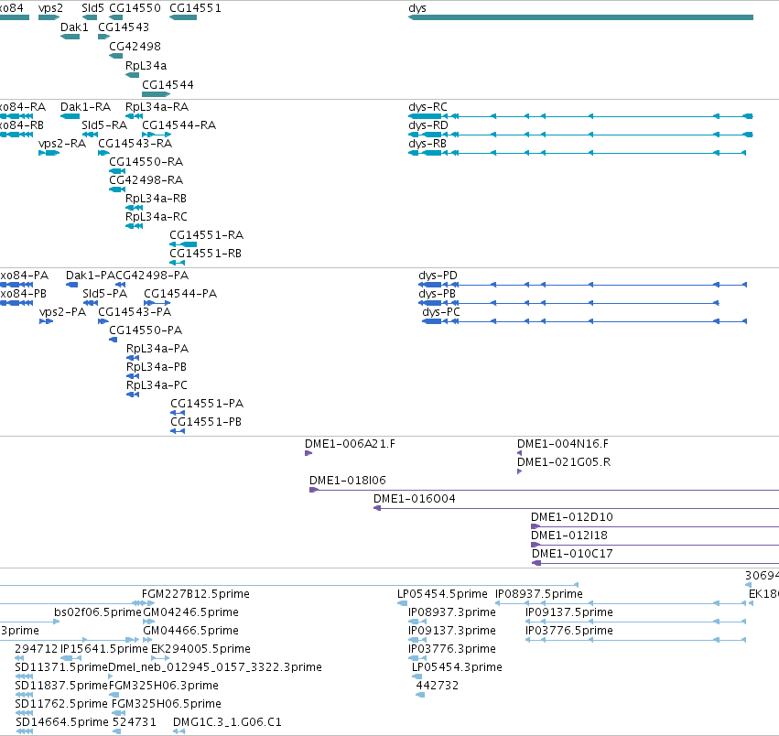This screenshot has width=779, height=736.
Task: Click CG14550-PA protein label
Action: 146,330
